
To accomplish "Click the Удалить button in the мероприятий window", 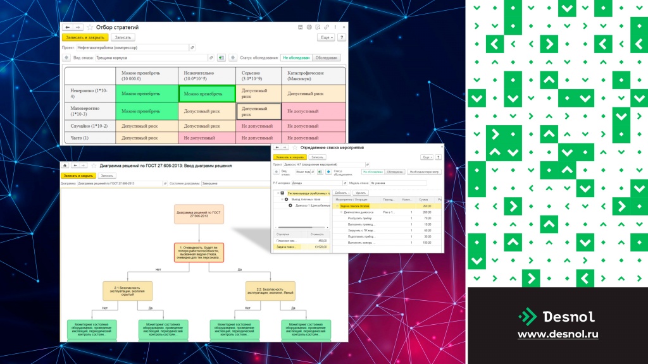I will click(x=360, y=193).
